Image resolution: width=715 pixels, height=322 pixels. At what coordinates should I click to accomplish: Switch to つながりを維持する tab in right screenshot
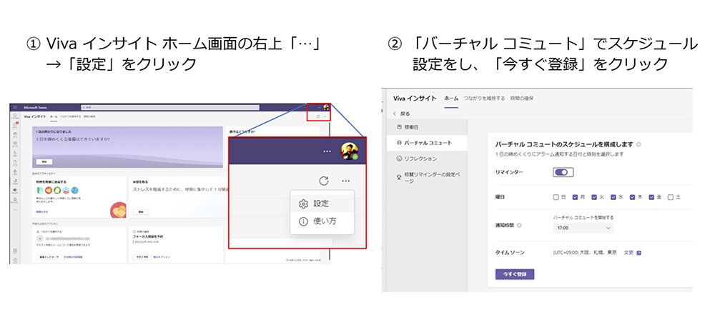pyautogui.click(x=484, y=99)
